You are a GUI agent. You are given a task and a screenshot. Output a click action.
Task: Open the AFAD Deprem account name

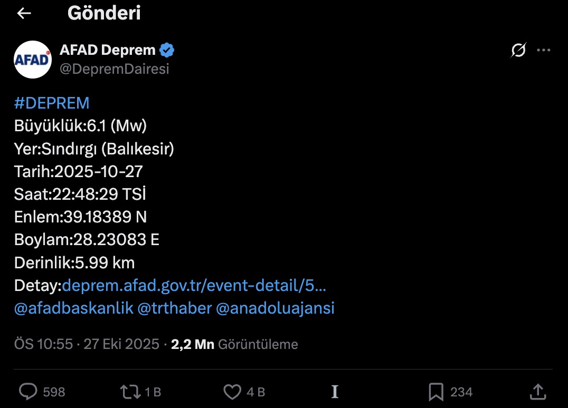coord(108,50)
